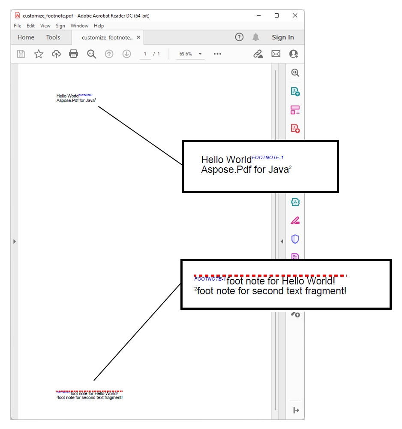Click the Save file icon
The width and height of the screenshot is (402, 429).
pyautogui.click(x=21, y=54)
